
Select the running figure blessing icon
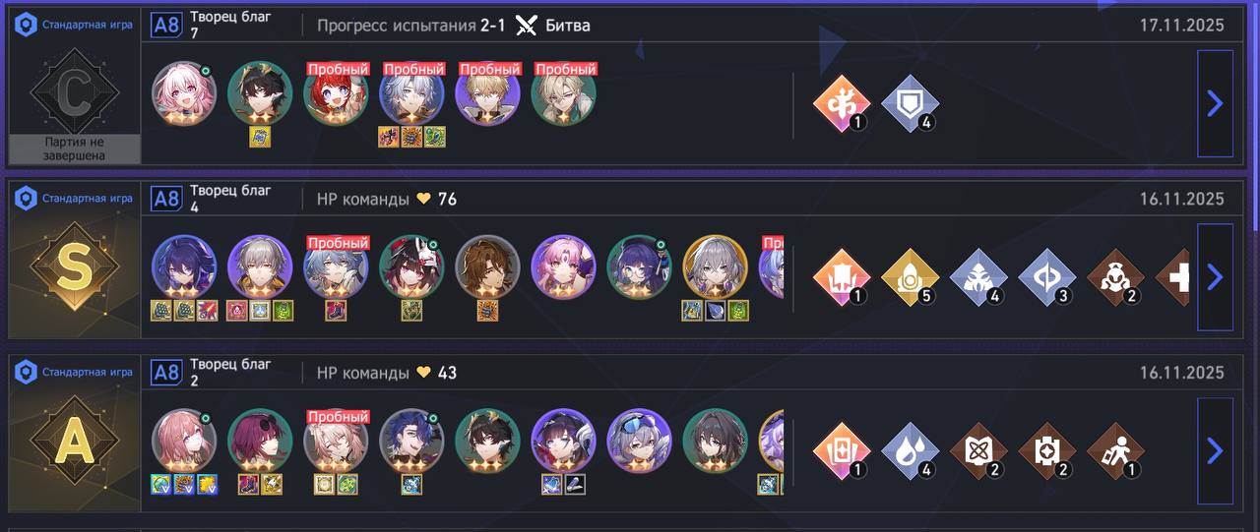point(1115,450)
